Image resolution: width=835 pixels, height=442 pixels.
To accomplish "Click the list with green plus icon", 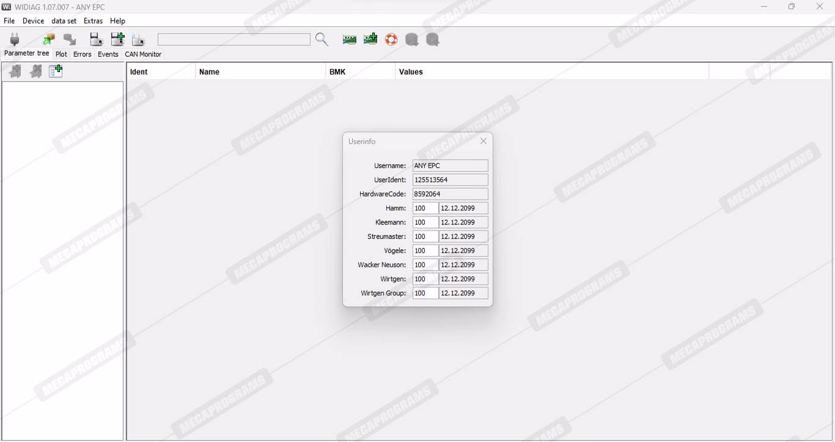I will pos(56,72).
